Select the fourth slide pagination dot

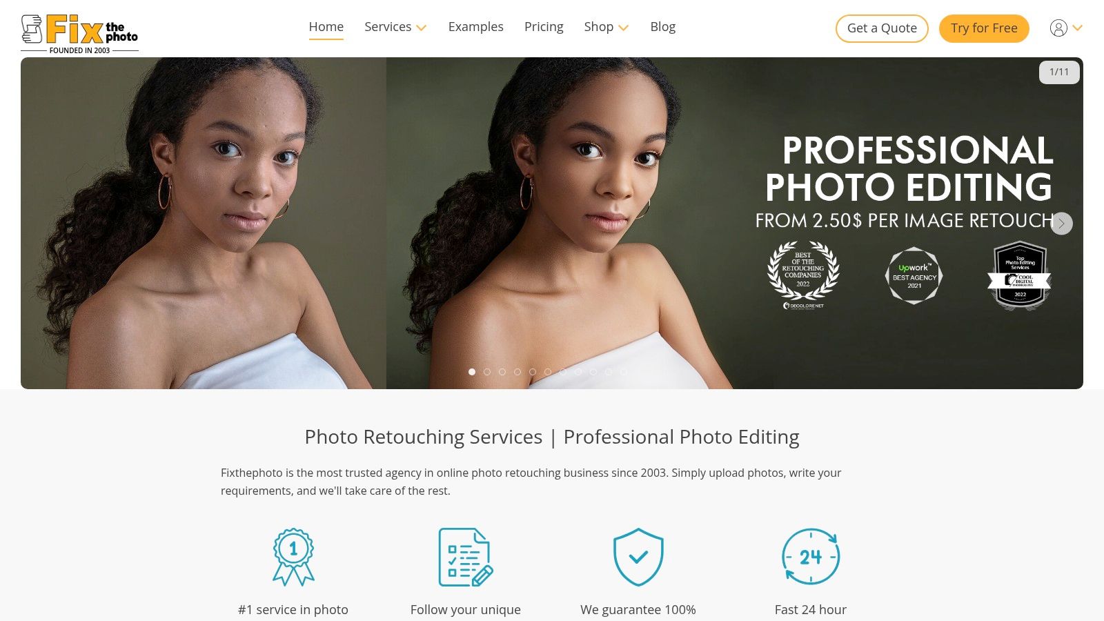pyautogui.click(x=517, y=372)
